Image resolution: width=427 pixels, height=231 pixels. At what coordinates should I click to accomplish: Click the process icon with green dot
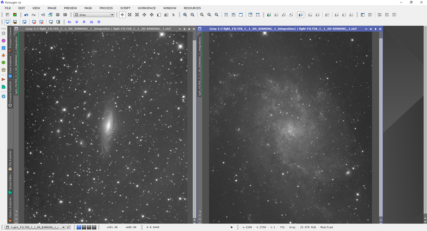tap(269, 15)
